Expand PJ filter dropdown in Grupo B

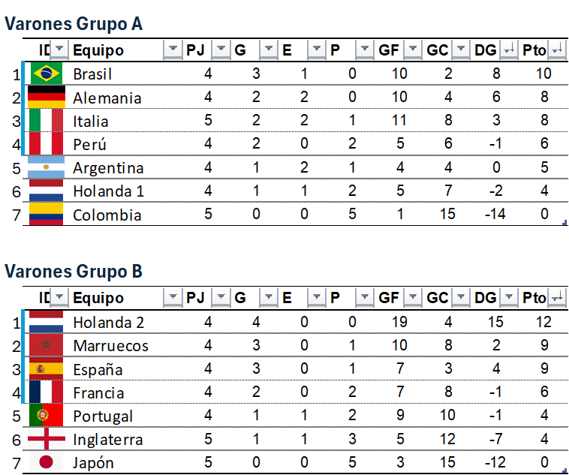pyautogui.click(x=221, y=298)
